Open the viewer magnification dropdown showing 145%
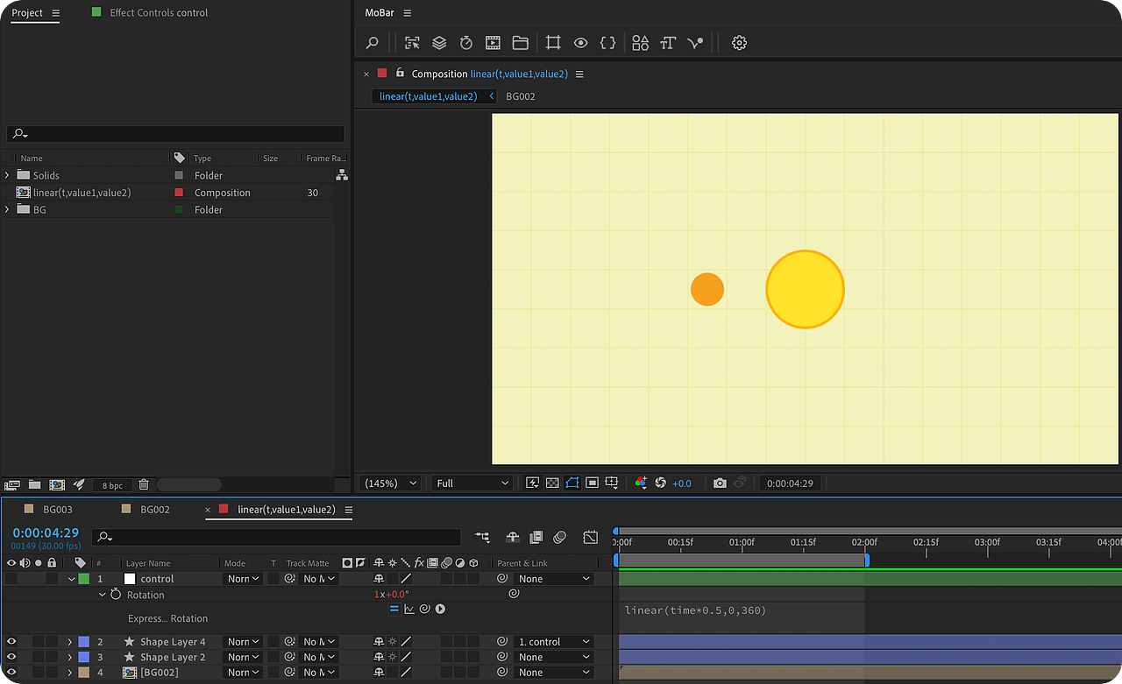The width and height of the screenshot is (1122, 684). (x=389, y=483)
